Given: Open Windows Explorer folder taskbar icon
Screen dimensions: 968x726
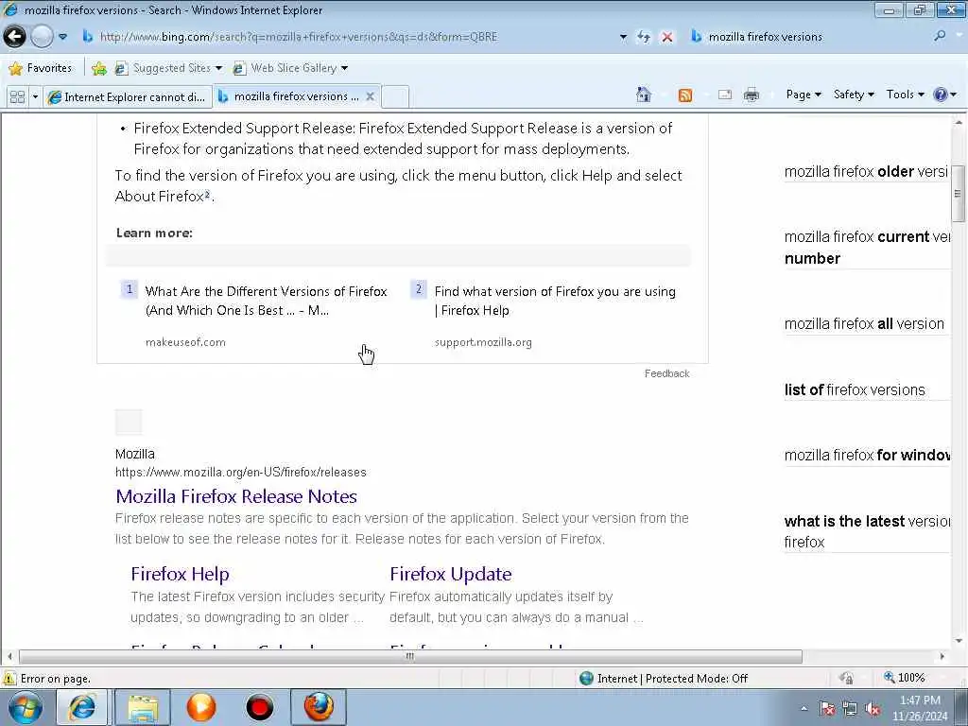Looking at the screenshot, I should (142, 707).
